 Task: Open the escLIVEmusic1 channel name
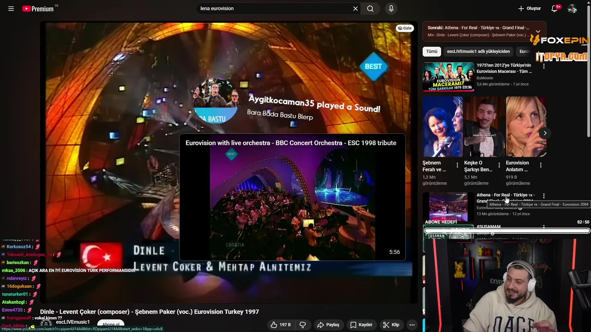tap(72, 322)
